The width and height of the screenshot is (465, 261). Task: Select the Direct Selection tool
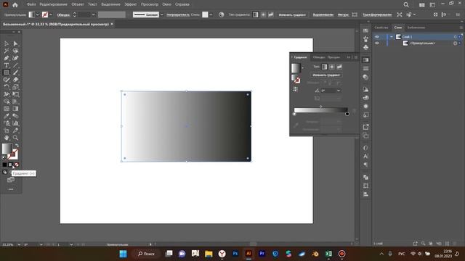tap(16, 43)
